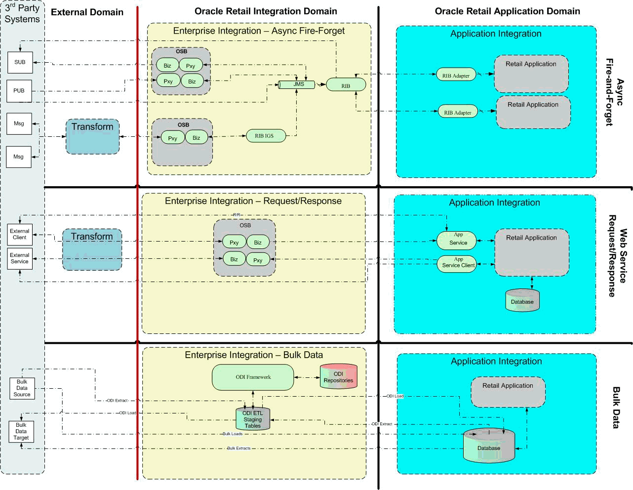Click the PUB box in 3rd Party Systems
This screenshot has height=490, width=633.
[x=19, y=91]
